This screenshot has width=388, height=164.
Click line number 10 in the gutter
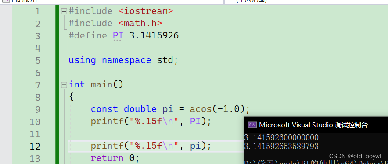35,122
